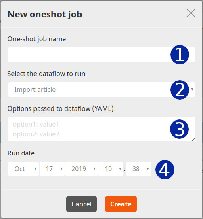The height and width of the screenshot is (219, 203).
Task: Focus the One-shot job name field
Action: (x=102, y=55)
